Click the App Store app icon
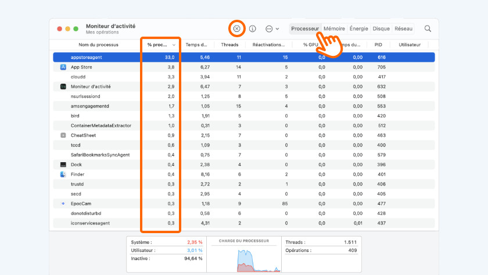488x275 pixels. click(x=63, y=67)
